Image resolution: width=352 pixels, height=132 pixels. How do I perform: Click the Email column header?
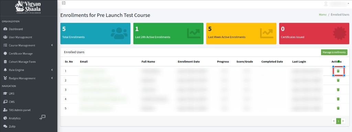(x=84, y=62)
